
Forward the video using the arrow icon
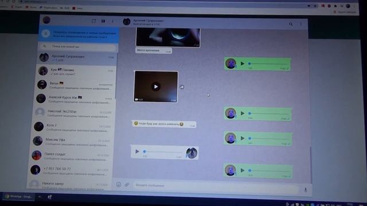(182, 87)
